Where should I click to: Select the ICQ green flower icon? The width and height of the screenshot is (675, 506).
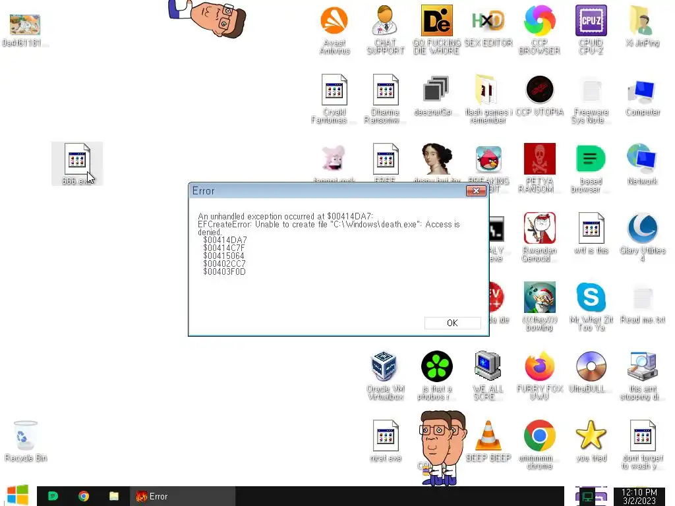click(x=436, y=376)
